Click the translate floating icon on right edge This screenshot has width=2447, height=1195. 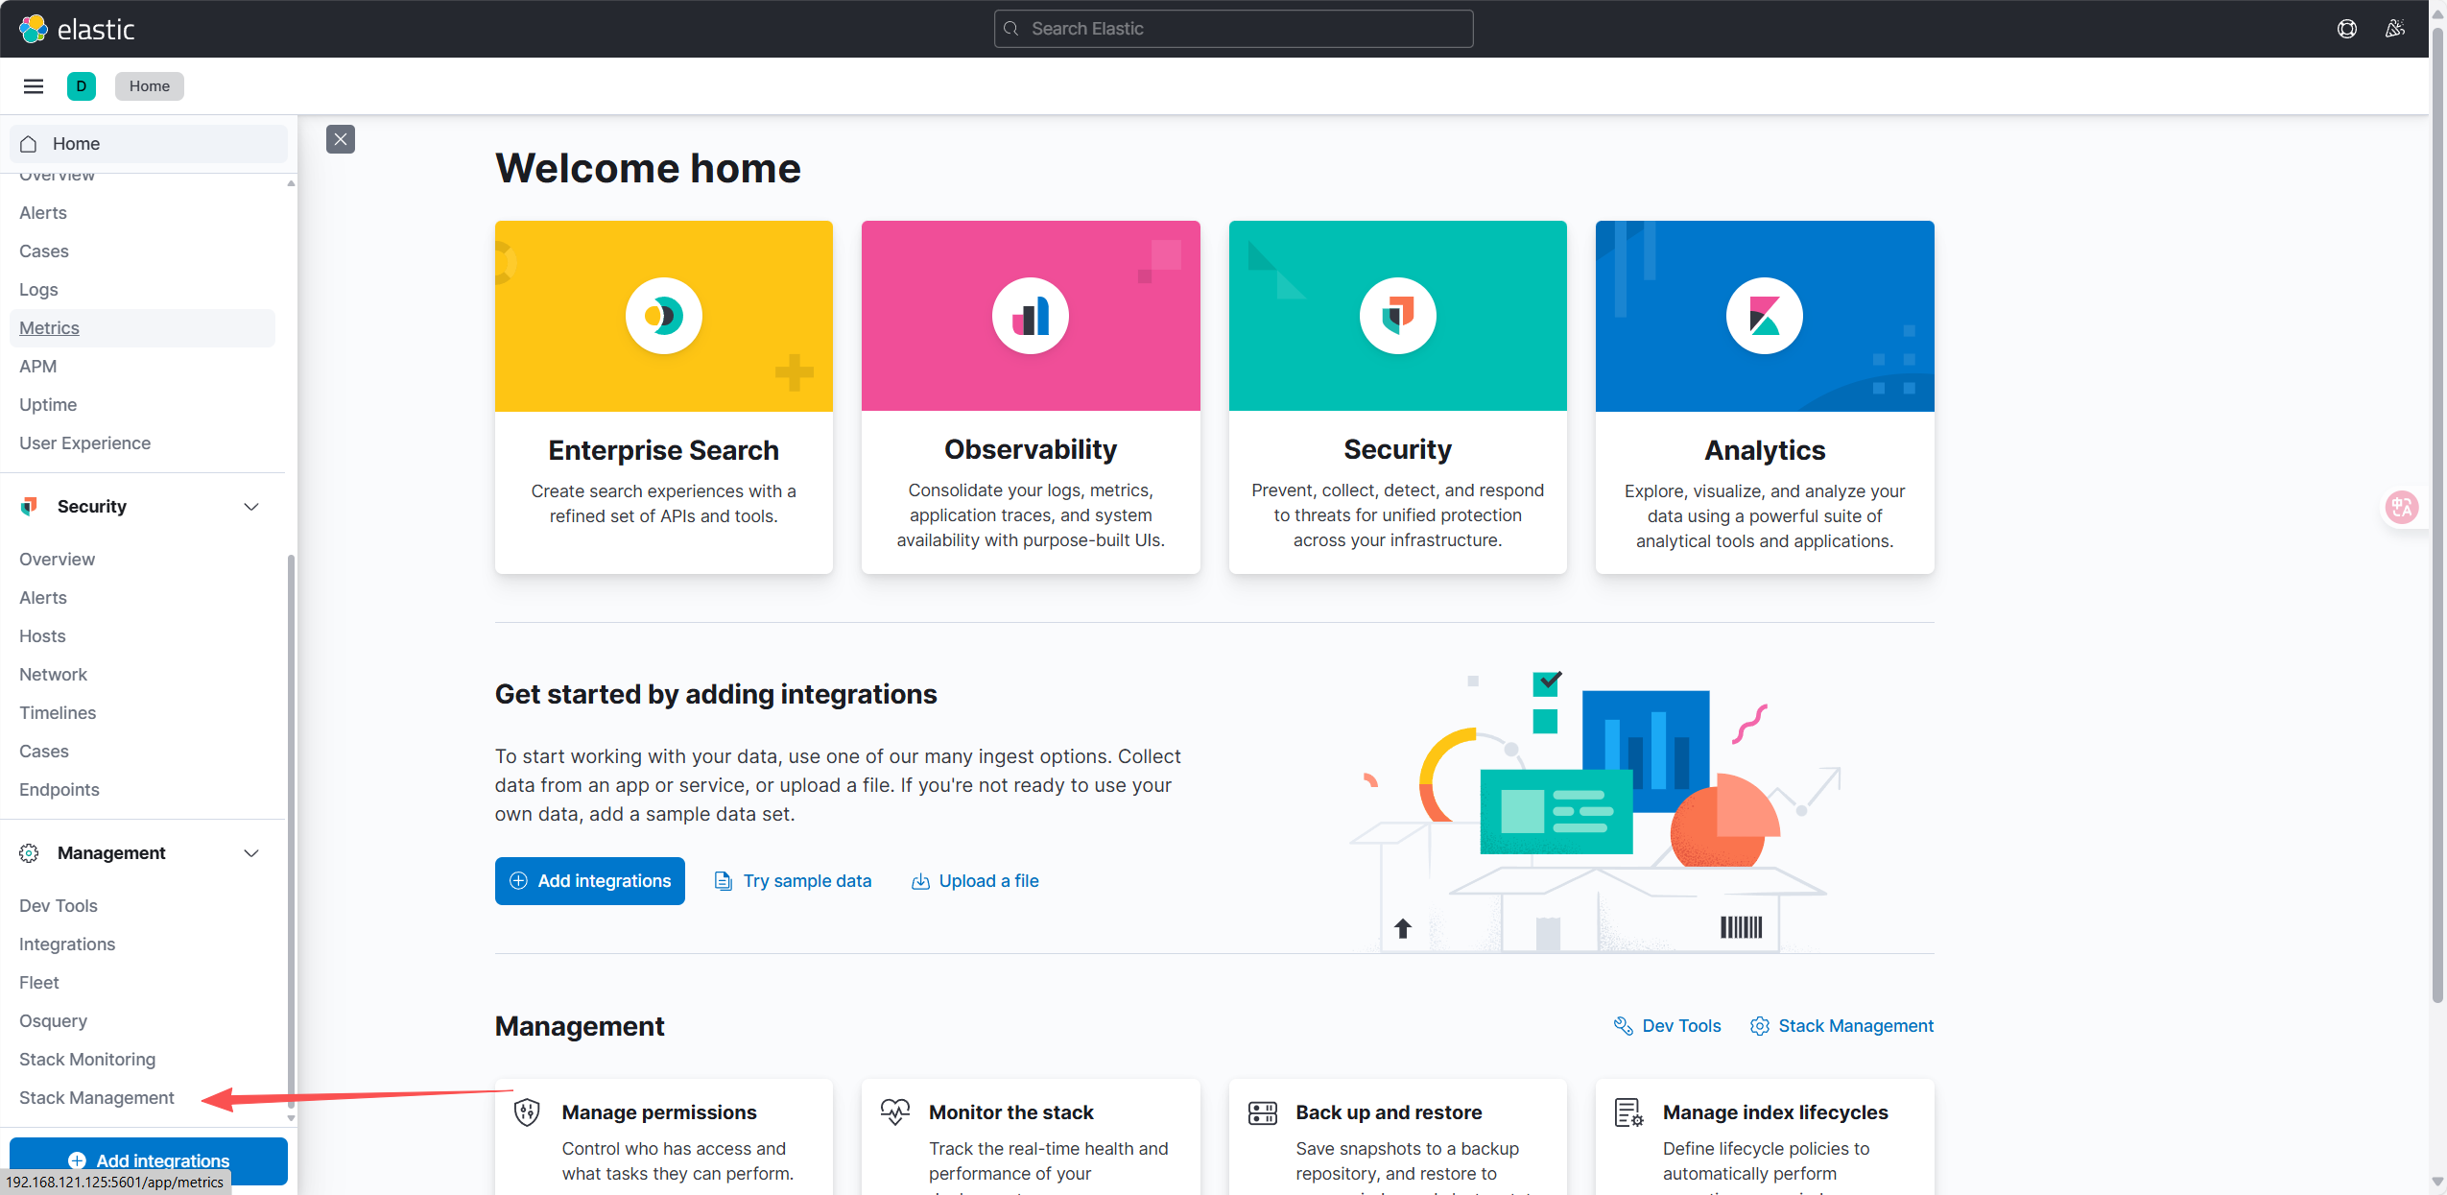pos(2402,507)
